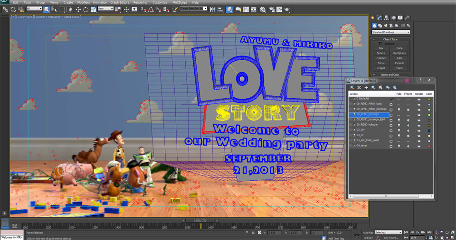Open the Render Setup icon
The image size is (456, 240).
click(272, 9)
